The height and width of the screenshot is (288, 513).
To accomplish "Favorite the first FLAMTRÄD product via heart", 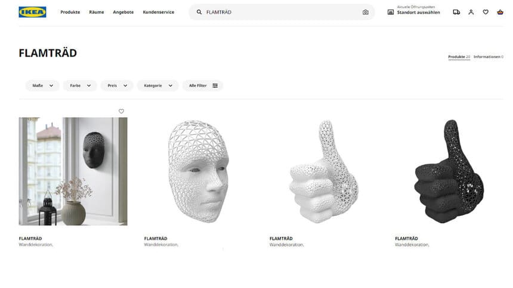I will coord(121,111).
